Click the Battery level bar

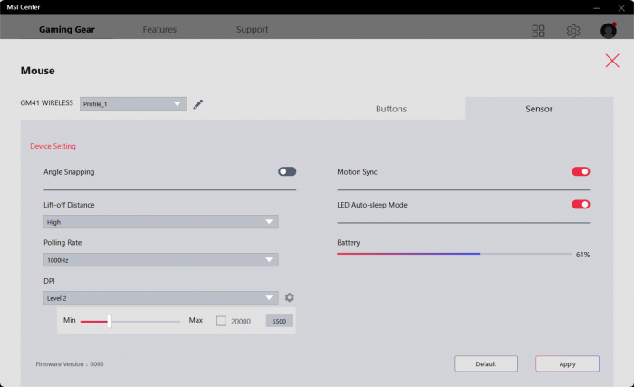click(x=454, y=254)
